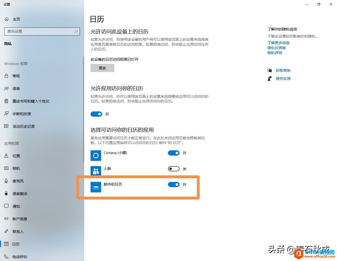This screenshot has width=337, height=261.
Task: Select the 电话呼叫 phone icon
Action: (6, 257)
